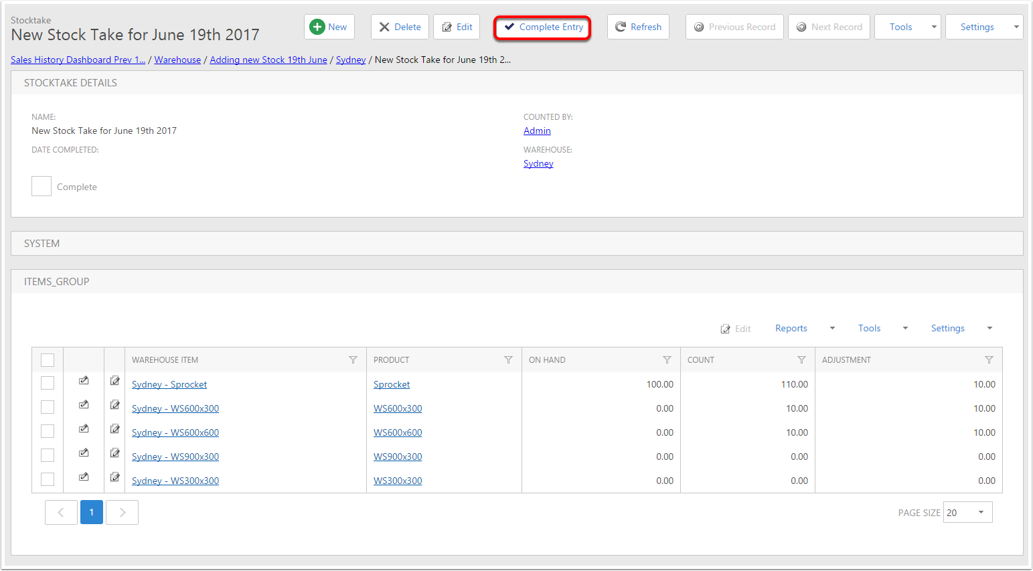Image resolution: width=1033 pixels, height=571 pixels.
Task: Click inline edit icon for WS300x300 row
Action: pyautogui.click(x=84, y=477)
